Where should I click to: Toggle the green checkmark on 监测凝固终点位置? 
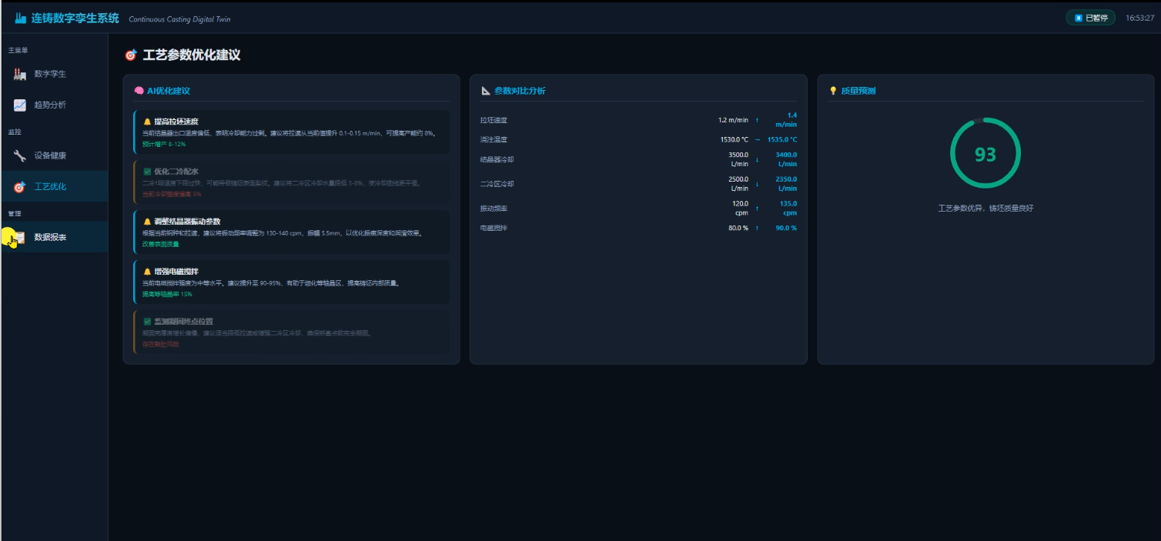tap(147, 322)
